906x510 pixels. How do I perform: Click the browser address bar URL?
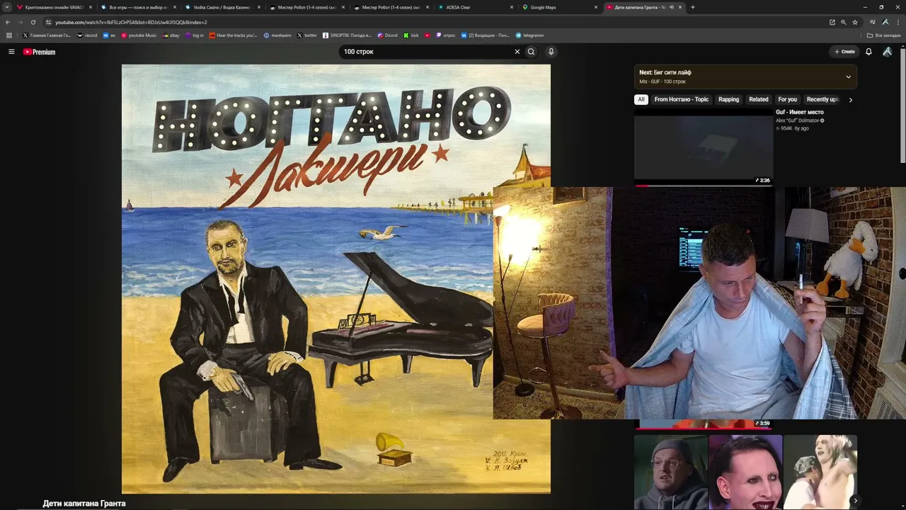pyautogui.click(x=131, y=22)
